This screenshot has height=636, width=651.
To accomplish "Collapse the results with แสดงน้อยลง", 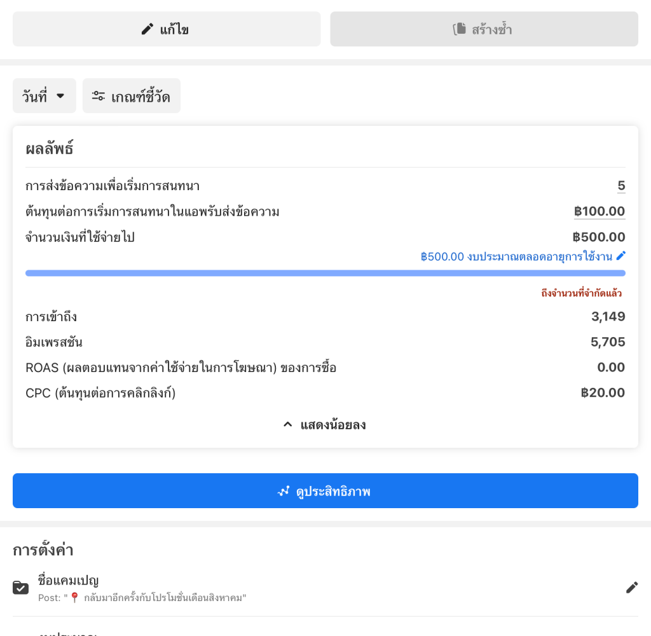I will point(332,425).
